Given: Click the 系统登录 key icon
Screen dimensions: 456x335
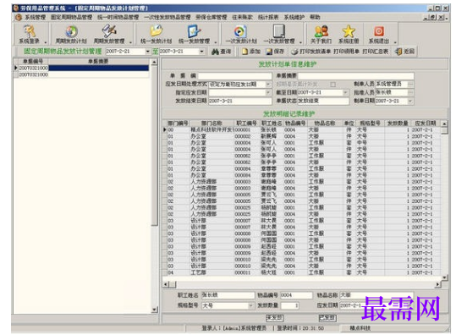Looking at the screenshot, I should coord(29,30).
